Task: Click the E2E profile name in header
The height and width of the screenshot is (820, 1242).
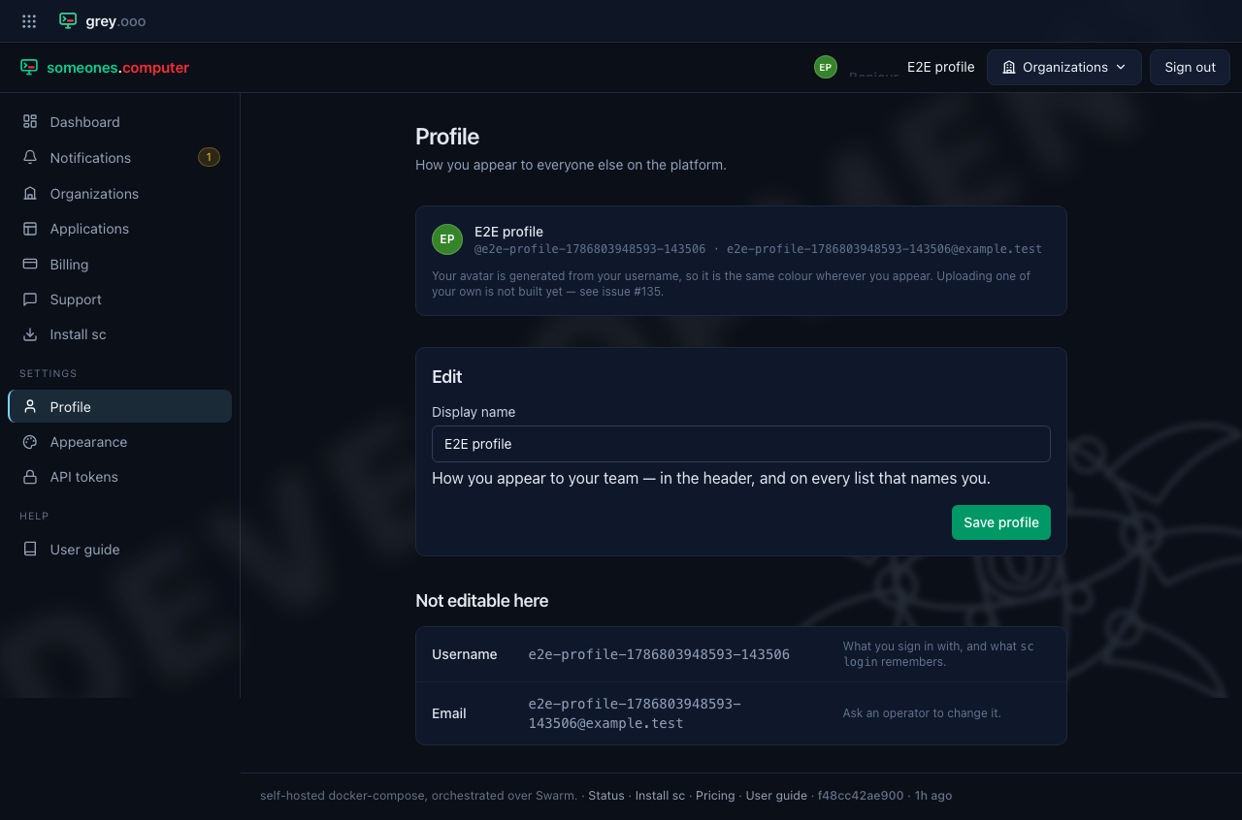Action: coord(940,67)
